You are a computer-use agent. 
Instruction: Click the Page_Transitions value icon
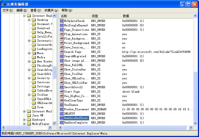pyautogui.click(x=62, y=30)
